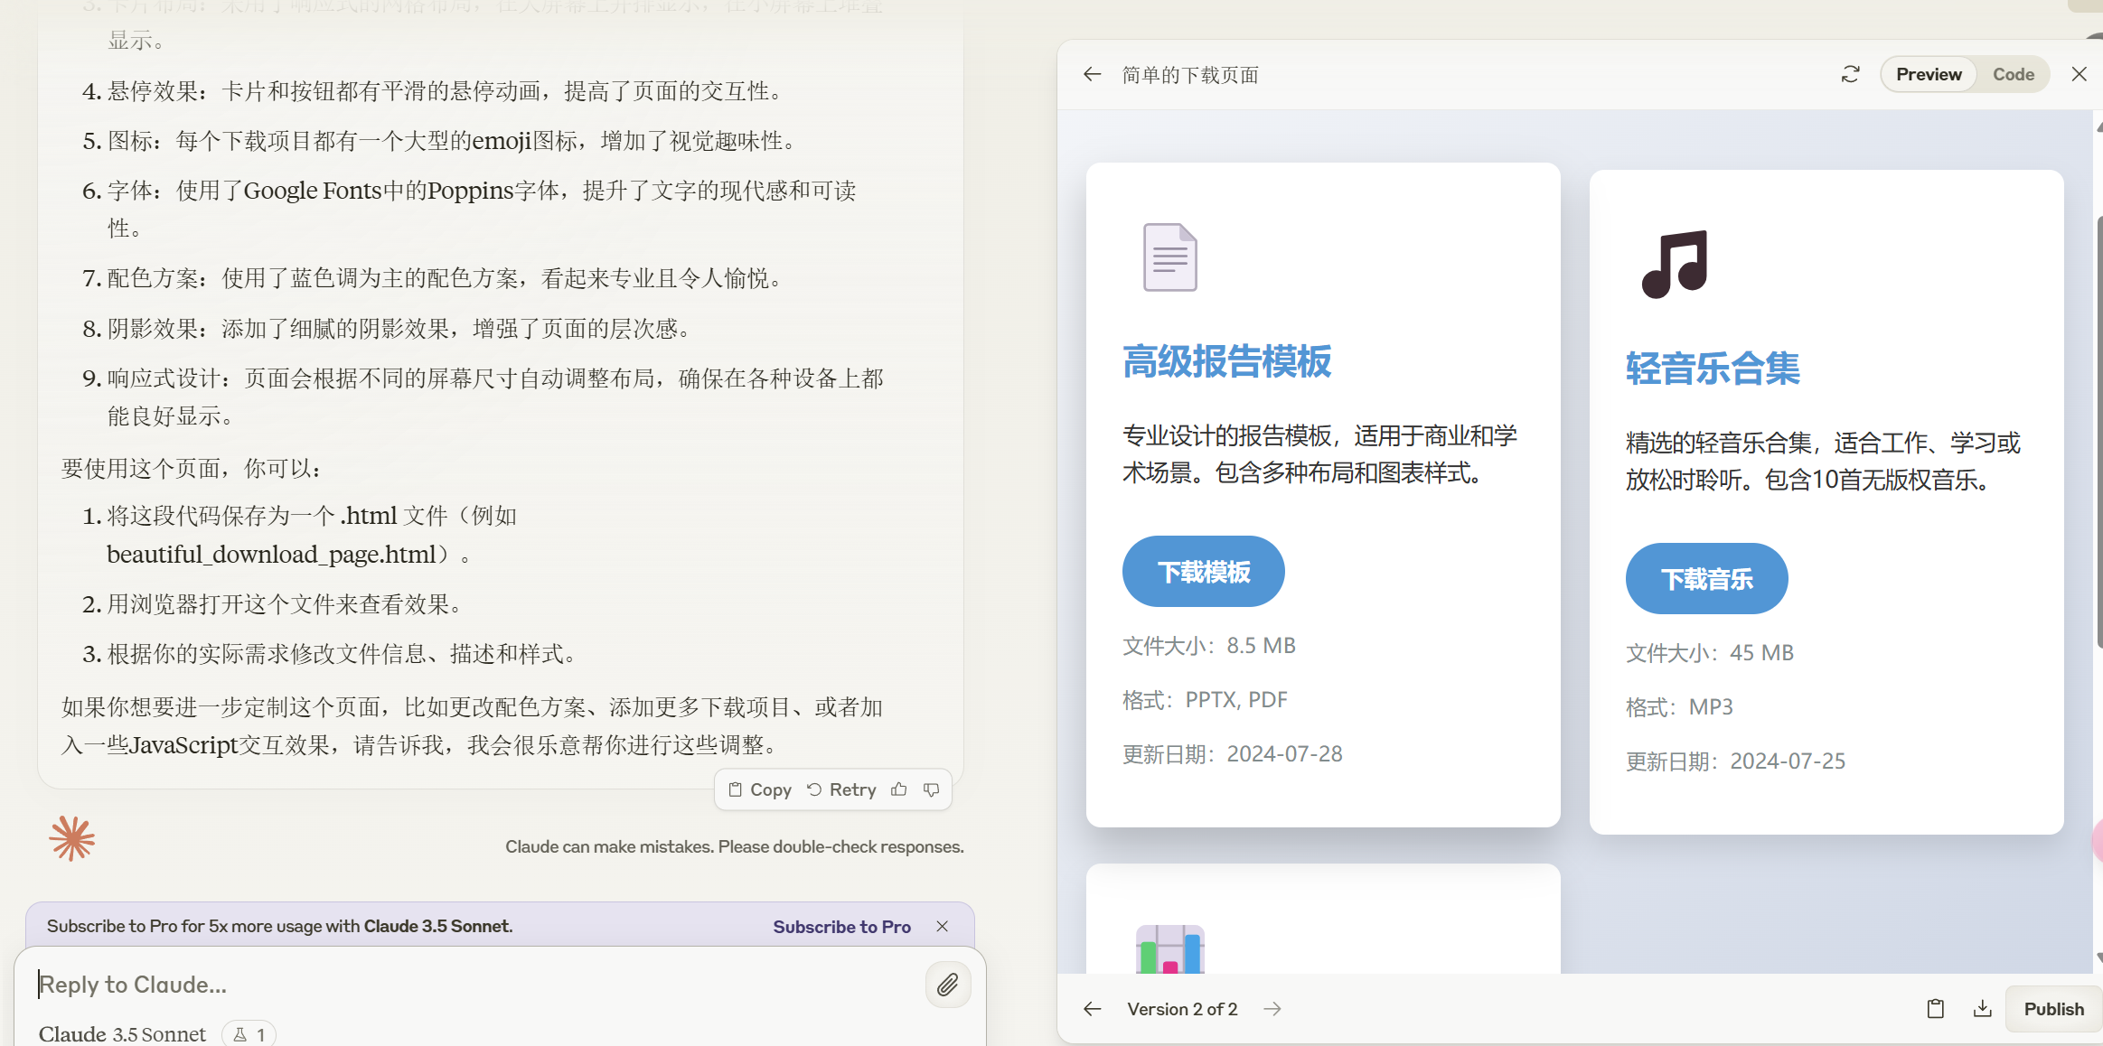
Task: Click the Copy response button
Action: pyautogui.click(x=760, y=790)
